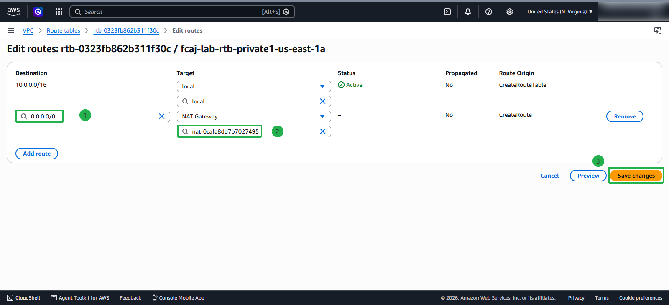This screenshot has height=305, width=669.
Task: Toggle the side navigation hamburger menu
Action: [x=11, y=30]
